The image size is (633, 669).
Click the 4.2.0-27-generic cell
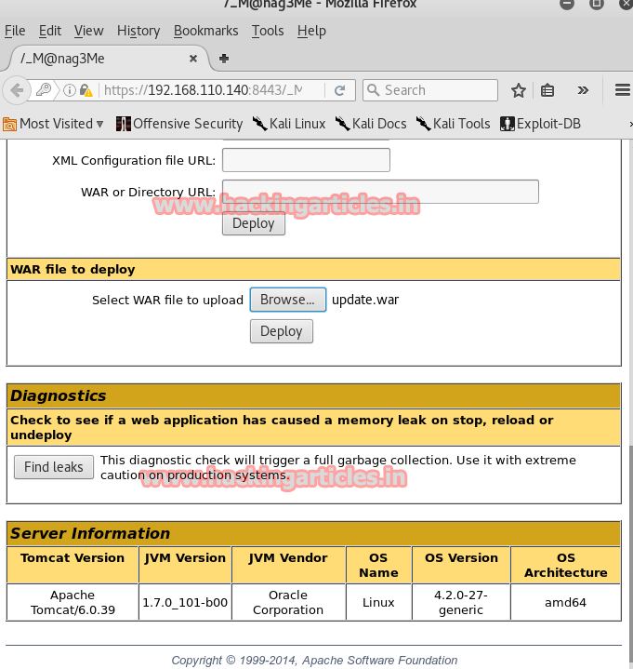tap(461, 602)
